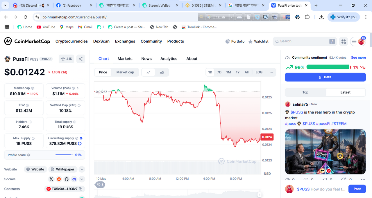Switch to the Markets tab

click(x=125, y=59)
